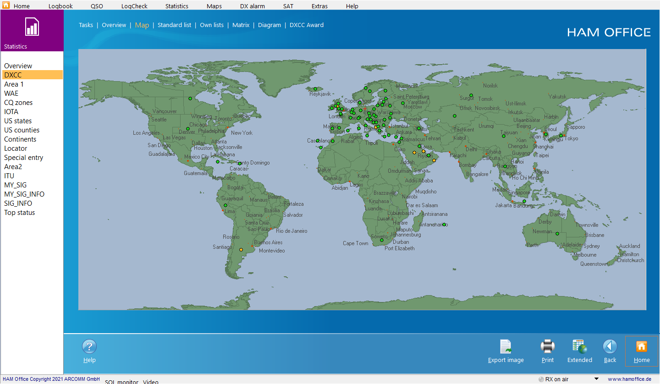
Task: Click the green marker on Reykjavik
Action: (x=315, y=89)
